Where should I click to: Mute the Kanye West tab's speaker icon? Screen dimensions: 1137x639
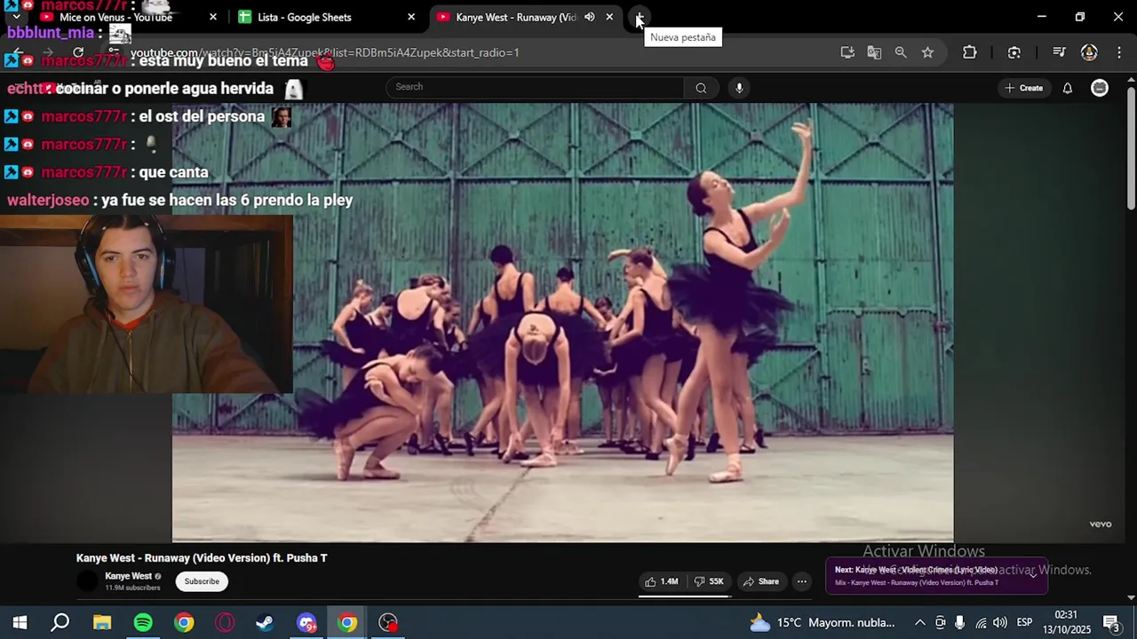click(589, 17)
